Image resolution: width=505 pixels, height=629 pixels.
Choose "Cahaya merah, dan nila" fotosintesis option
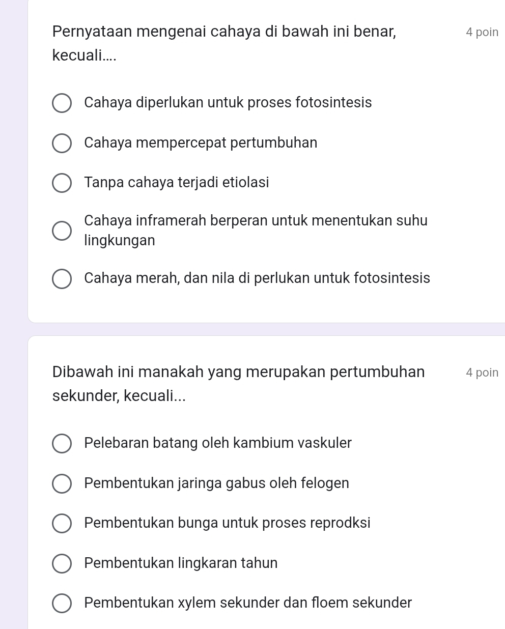click(62, 279)
